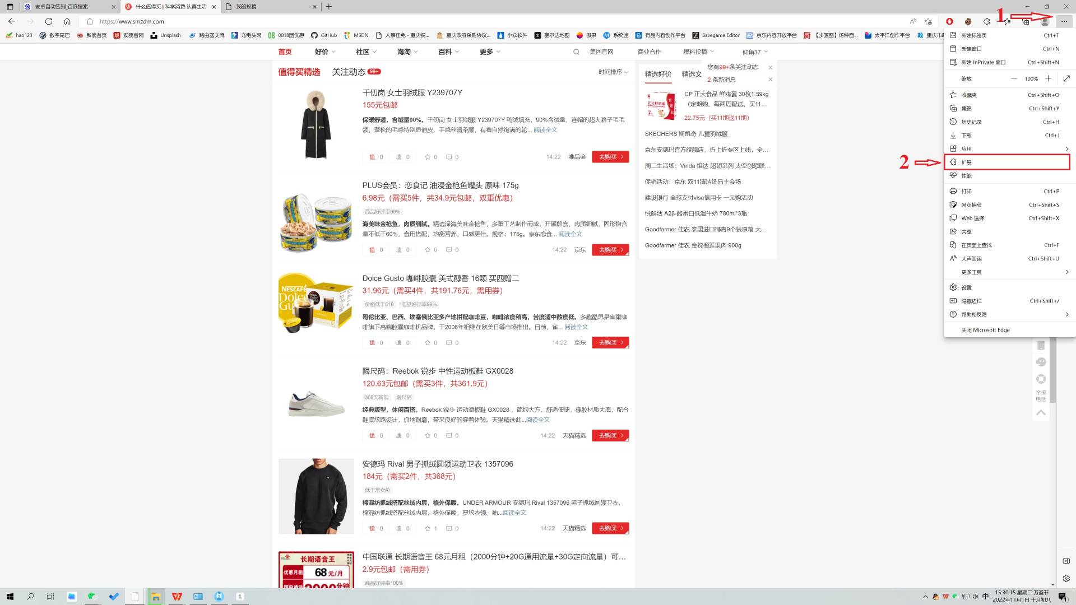Refresh the current page
This screenshot has width=1076, height=605.
pos(49,21)
